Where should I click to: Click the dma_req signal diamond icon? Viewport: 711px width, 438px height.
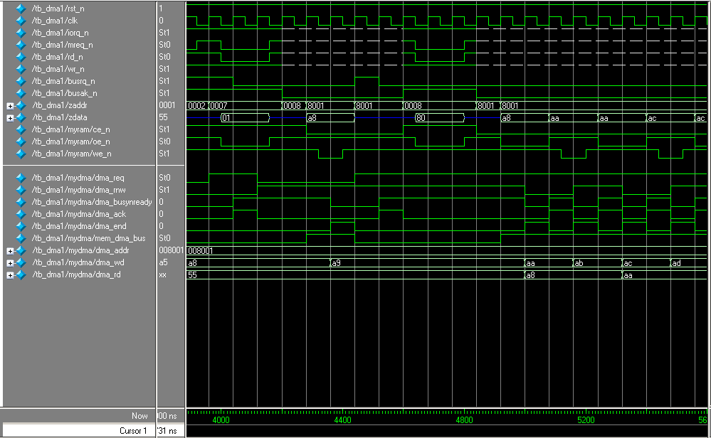point(21,178)
